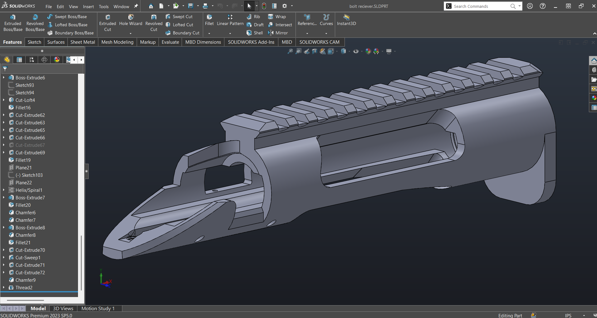Open the Insert menu

pos(88,7)
